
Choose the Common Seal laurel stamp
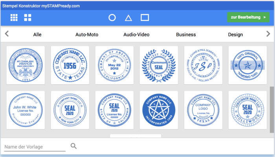coord(159,65)
